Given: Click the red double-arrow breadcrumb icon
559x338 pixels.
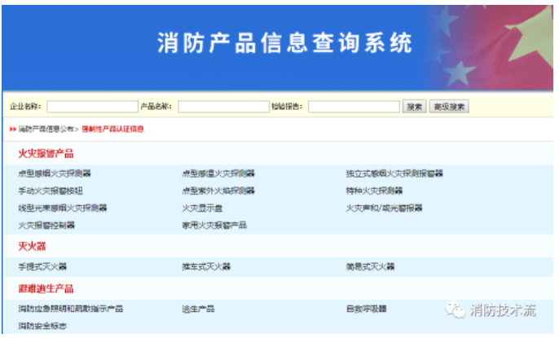Looking at the screenshot, I should (13, 129).
